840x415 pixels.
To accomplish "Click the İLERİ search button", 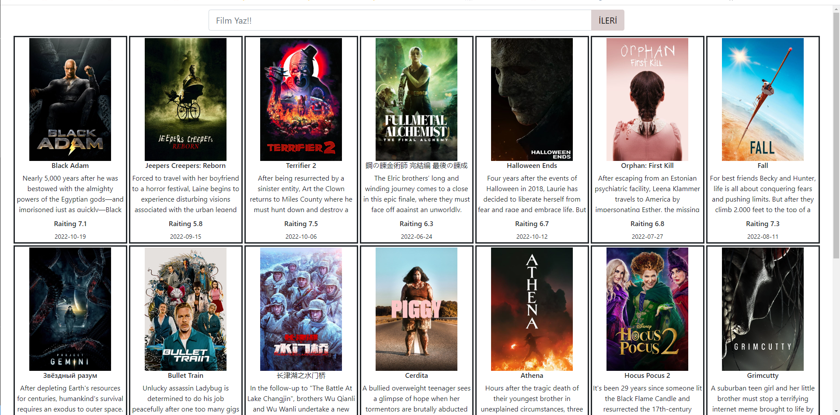I will coord(607,20).
